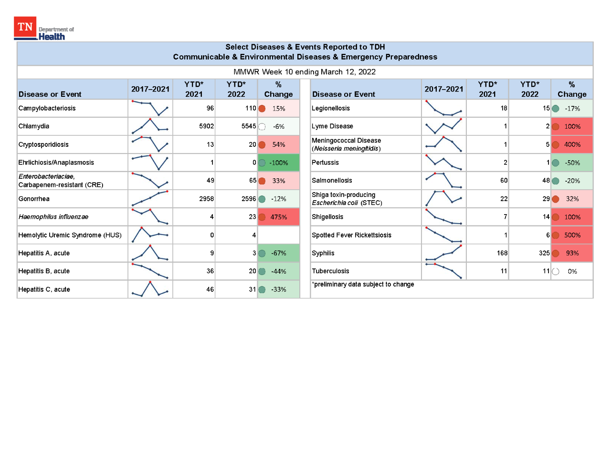Click the green indicator dot for Legionellosis
The image size is (611, 471).
tap(556, 109)
